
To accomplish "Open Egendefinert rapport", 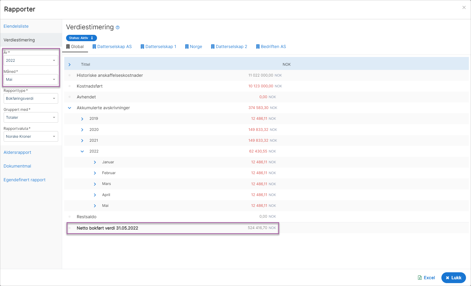I will 25,180.
